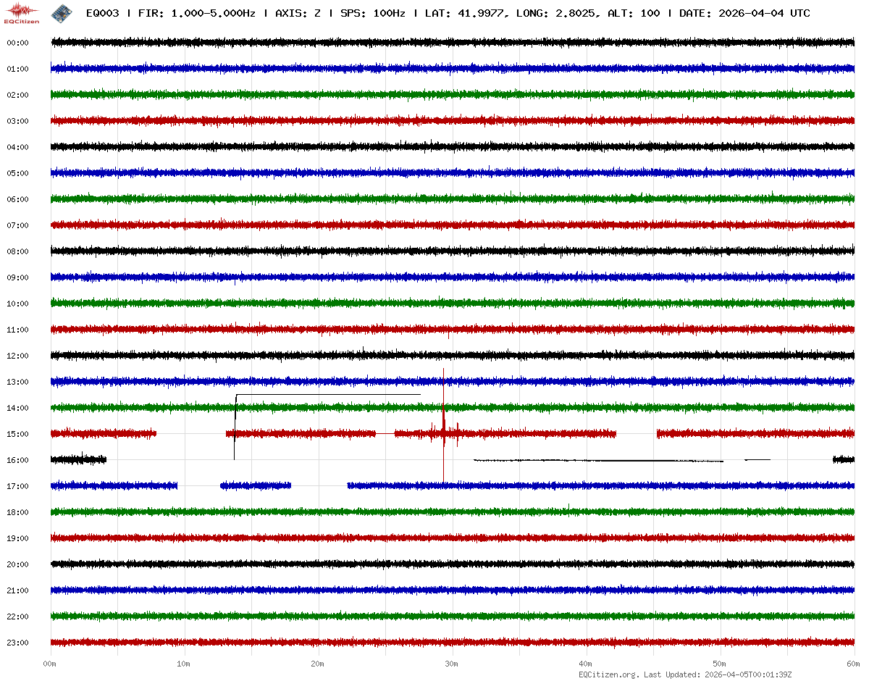The image size is (869, 681).
Task: Click the EQ003 station name in the header
Action: (102, 13)
